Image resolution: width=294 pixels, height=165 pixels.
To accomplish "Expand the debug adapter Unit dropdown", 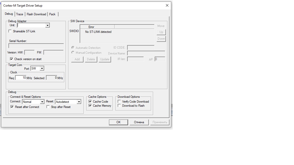I will pos(47,25).
